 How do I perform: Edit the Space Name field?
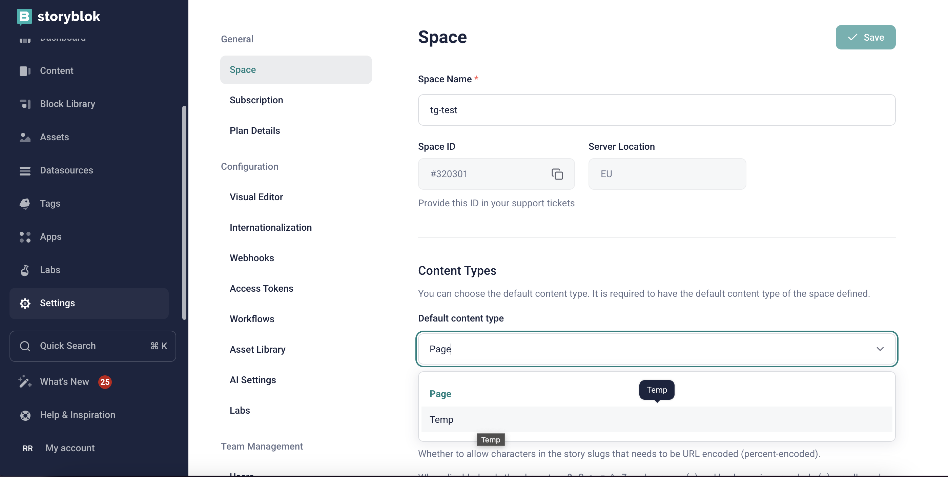656,110
